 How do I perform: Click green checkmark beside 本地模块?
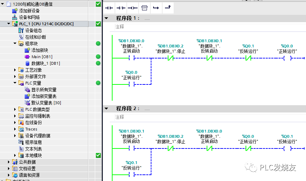[x=98, y=155]
